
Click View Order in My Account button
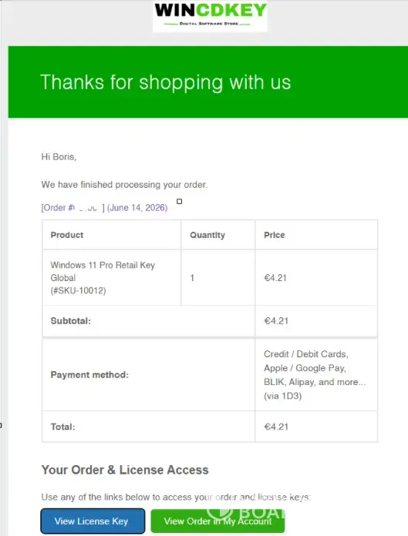pos(217,521)
